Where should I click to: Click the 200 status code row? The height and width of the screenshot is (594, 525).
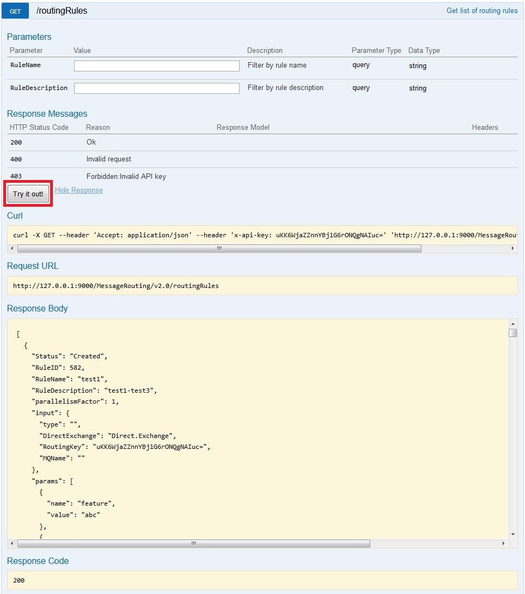(262, 142)
